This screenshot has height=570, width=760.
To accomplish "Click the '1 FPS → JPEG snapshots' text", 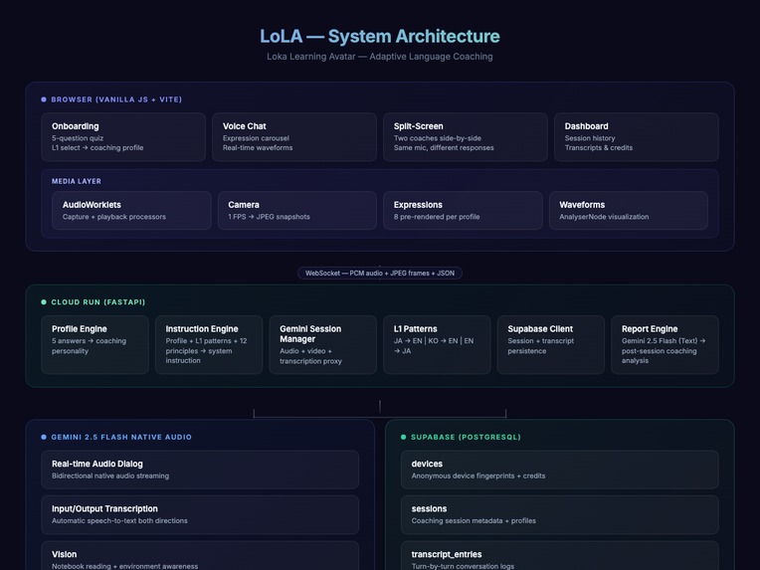I will point(269,217).
